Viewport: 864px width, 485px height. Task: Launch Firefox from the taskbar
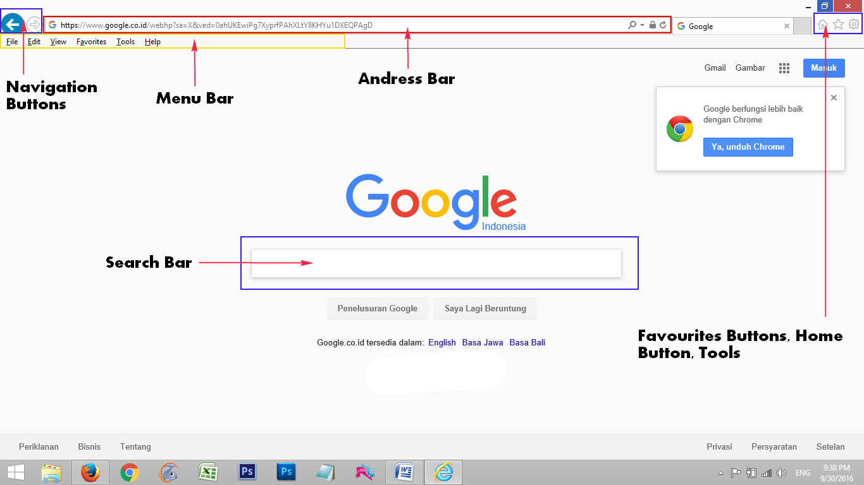coord(90,472)
